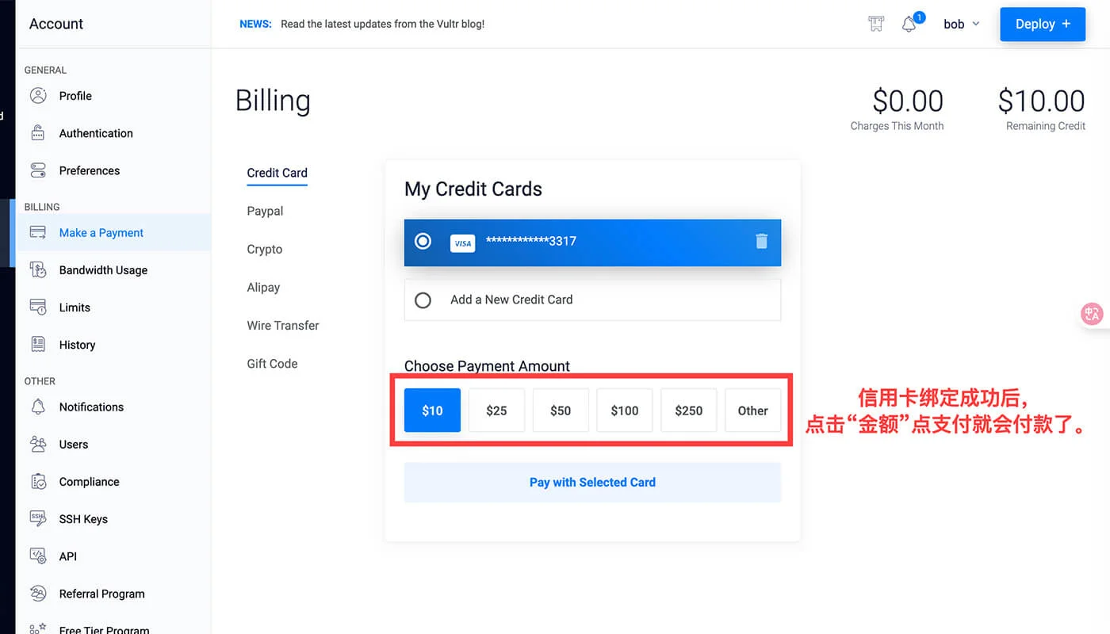Open the Vultr blog news link

pyautogui.click(x=382, y=25)
